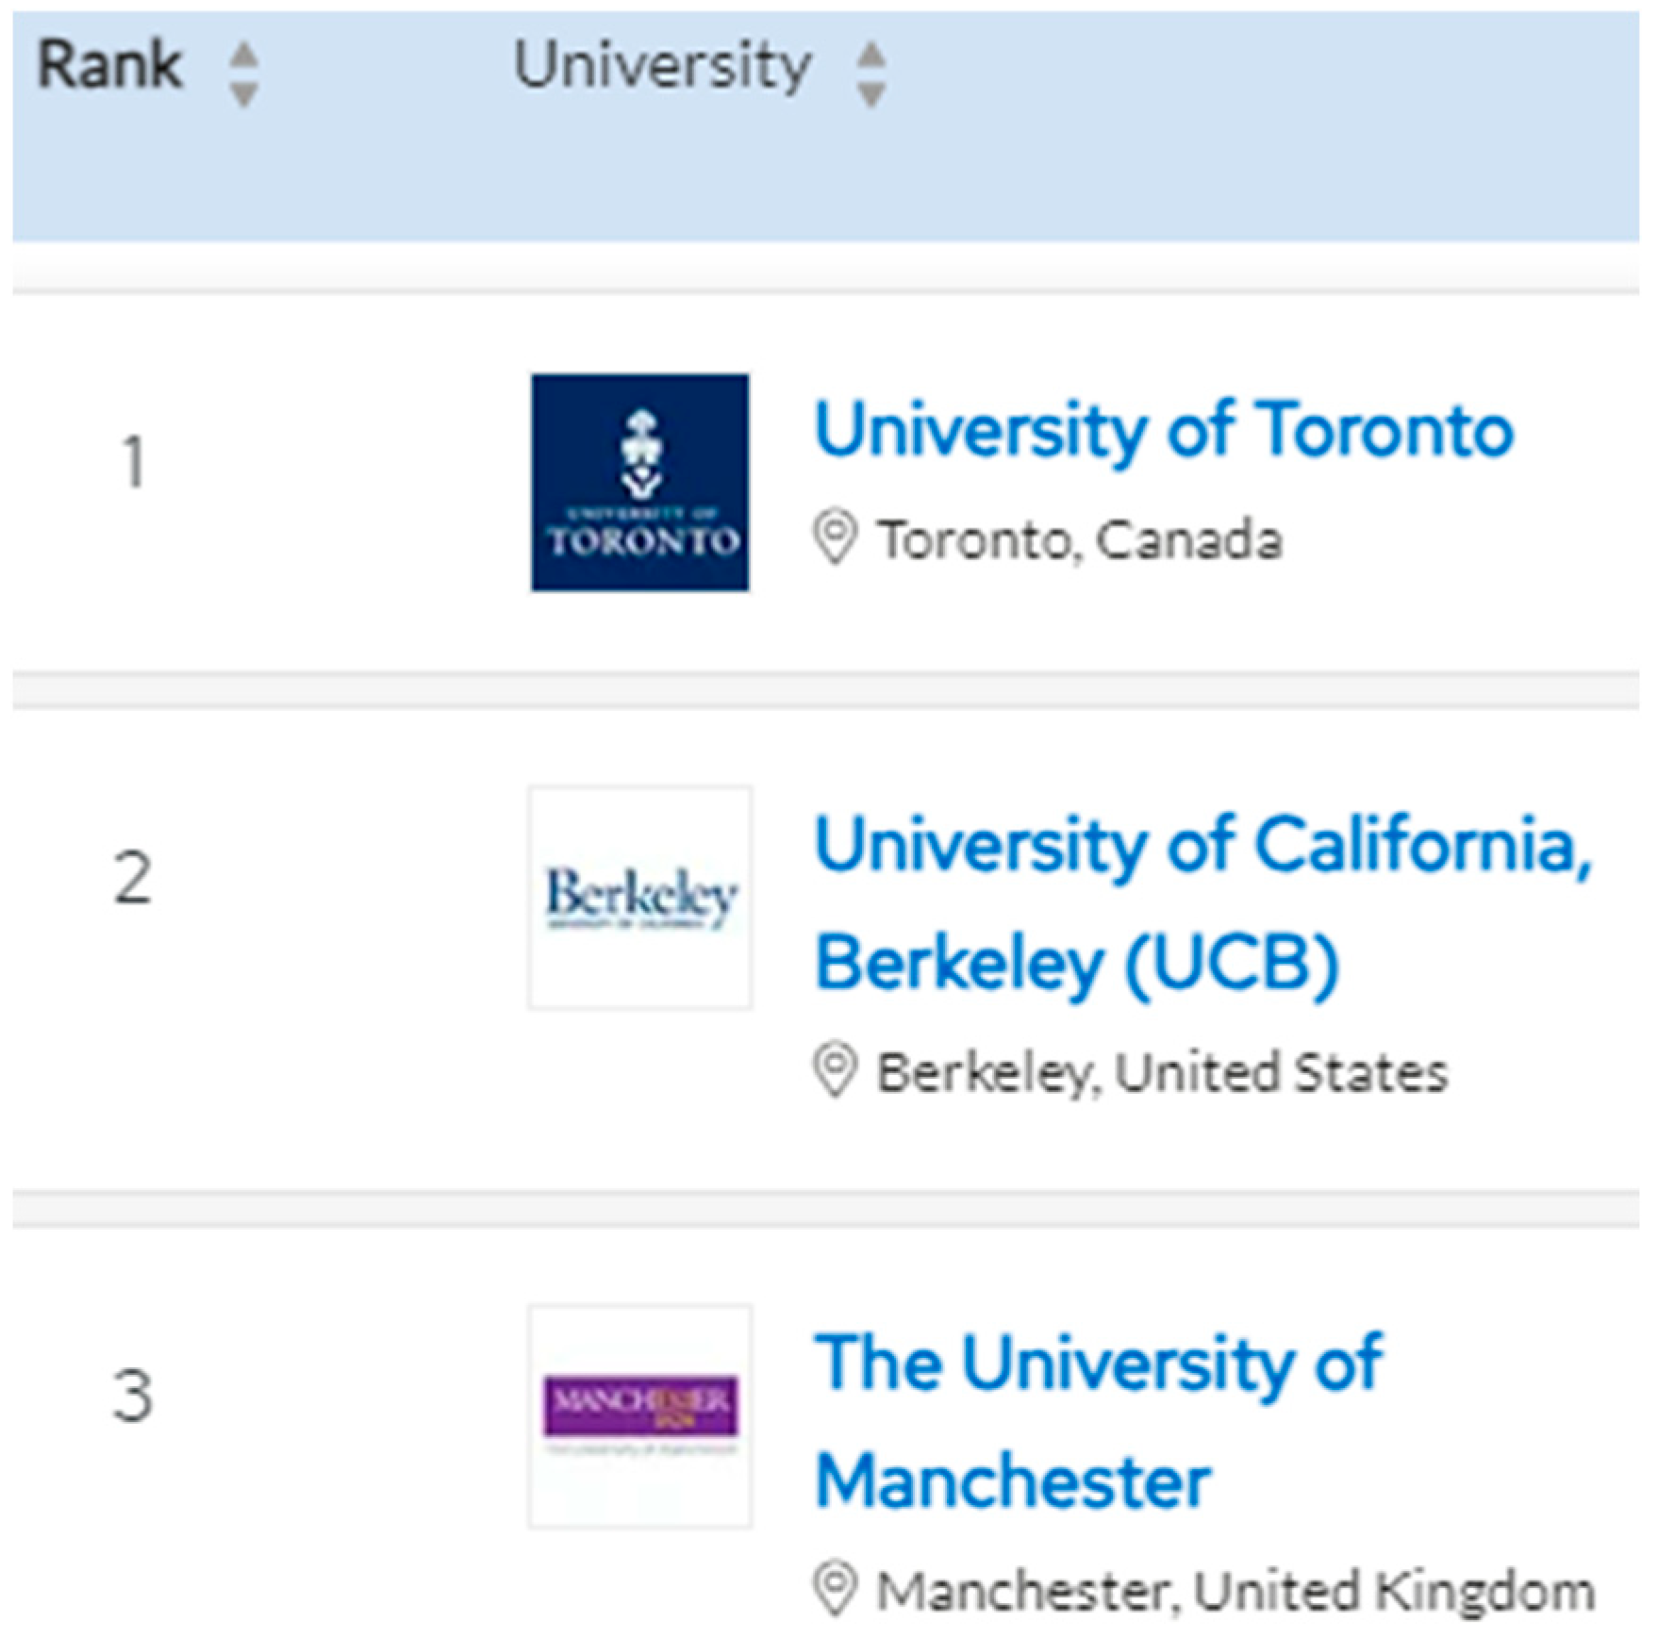Click the location pin beside Toronto, Canada
1658x1637 pixels.
(835, 537)
